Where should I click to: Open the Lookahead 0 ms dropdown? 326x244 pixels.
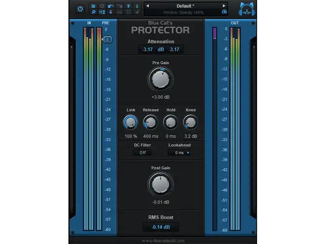pyautogui.click(x=179, y=153)
